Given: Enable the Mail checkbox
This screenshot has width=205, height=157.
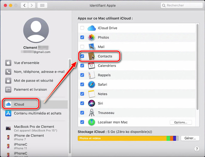Looking at the screenshot, I should click(82, 47).
